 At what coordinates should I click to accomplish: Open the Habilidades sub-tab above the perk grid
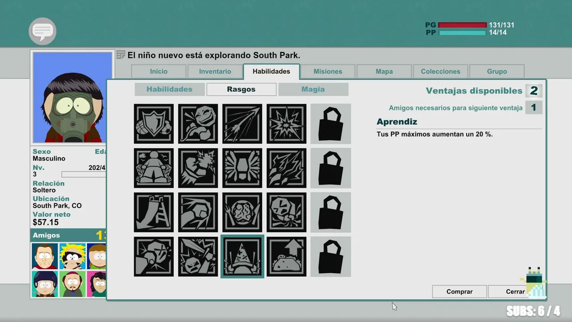[169, 89]
